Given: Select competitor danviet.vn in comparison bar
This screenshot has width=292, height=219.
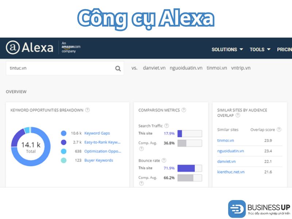Looking at the screenshot, I should click(x=154, y=68).
